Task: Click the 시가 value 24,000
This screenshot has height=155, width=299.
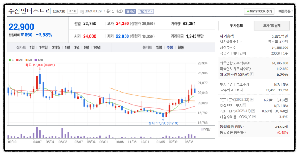Action: click(x=90, y=36)
